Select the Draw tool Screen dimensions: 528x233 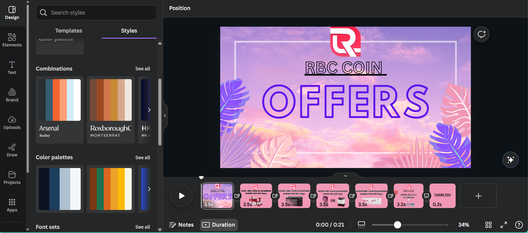coord(12,150)
